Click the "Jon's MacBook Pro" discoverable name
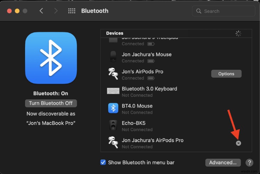 point(51,123)
